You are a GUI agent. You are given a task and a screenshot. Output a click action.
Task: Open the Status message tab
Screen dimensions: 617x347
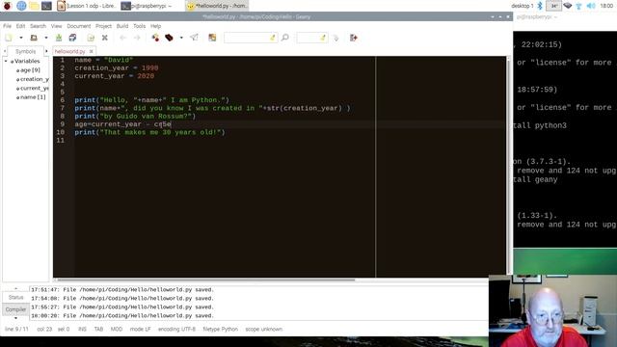click(16, 298)
